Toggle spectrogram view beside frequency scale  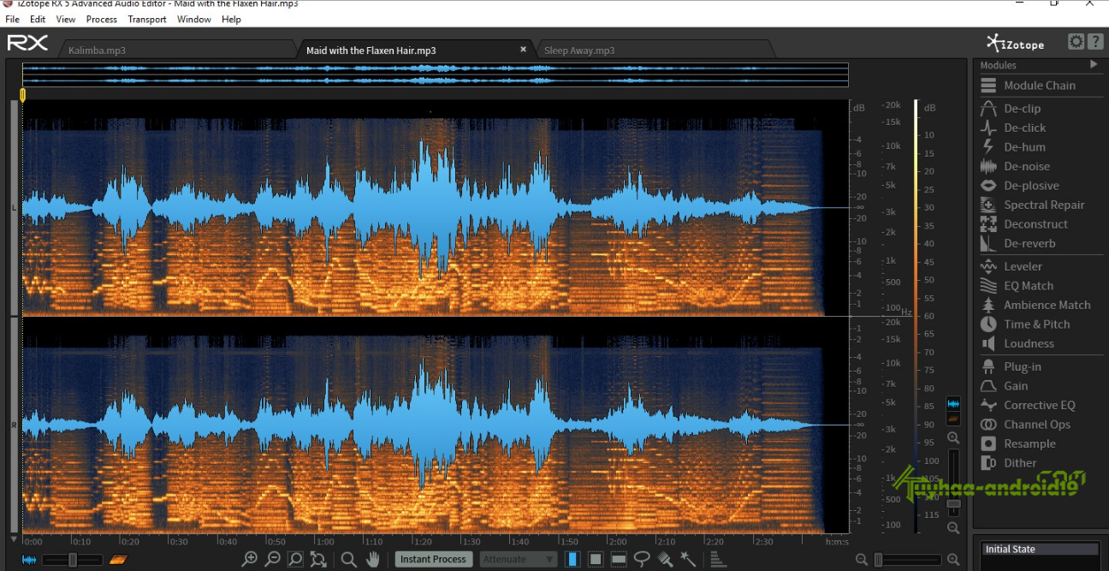pyautogui.click(x=953, y=419)
